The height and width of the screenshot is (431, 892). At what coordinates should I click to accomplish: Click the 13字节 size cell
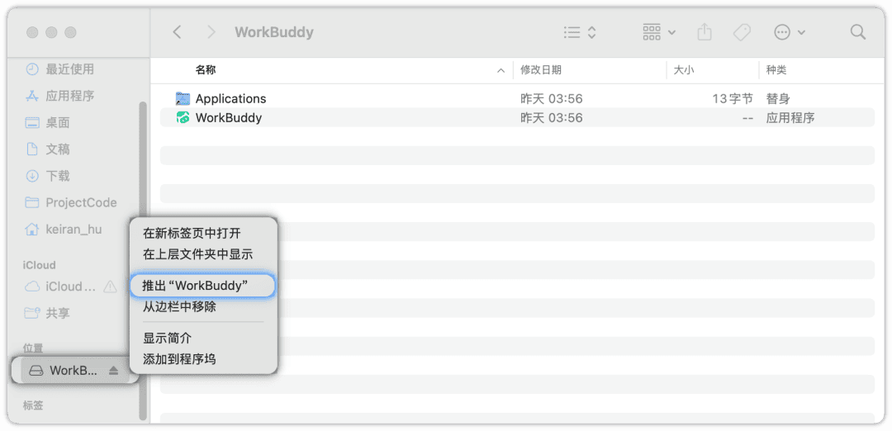tap(733, 98)
